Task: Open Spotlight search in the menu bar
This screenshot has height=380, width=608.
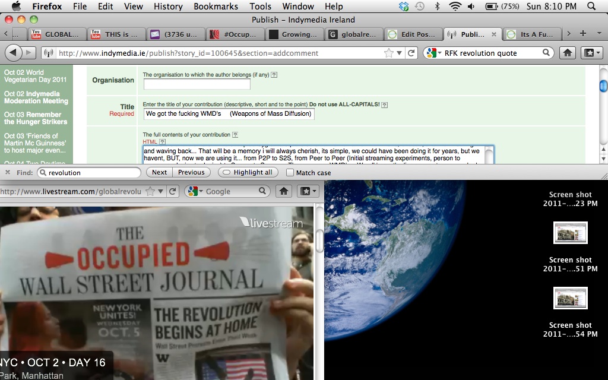Action: click(591, 7)
